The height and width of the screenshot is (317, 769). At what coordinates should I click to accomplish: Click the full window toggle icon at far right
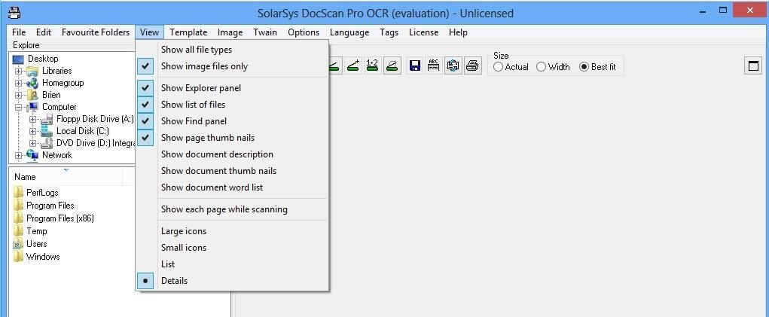[x=754, y=66]
